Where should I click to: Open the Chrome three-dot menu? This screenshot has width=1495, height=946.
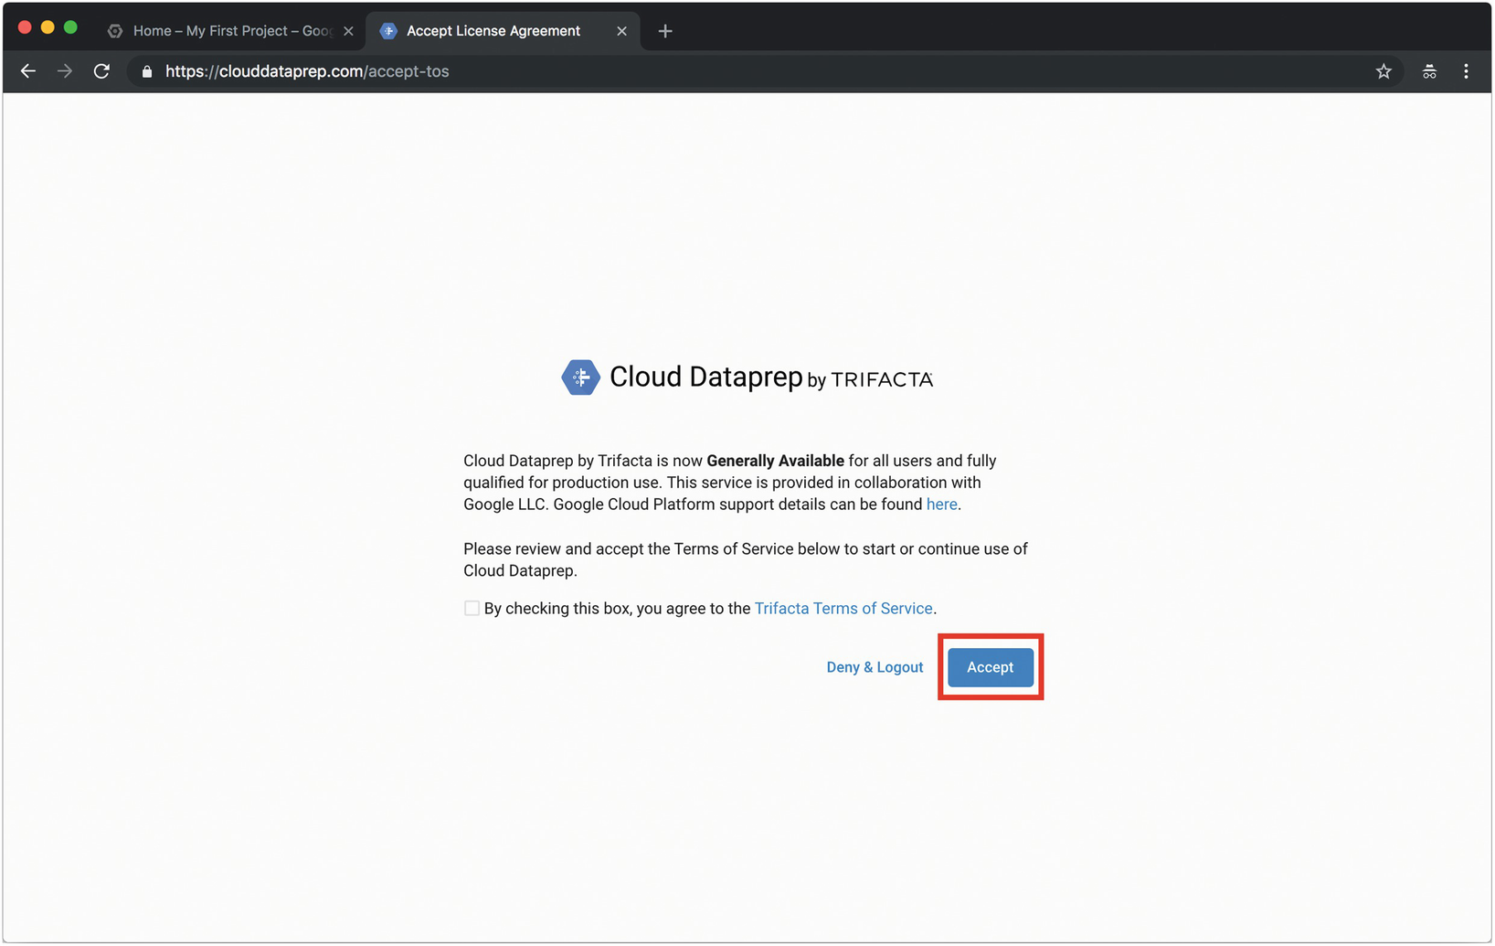(1466, 71)
